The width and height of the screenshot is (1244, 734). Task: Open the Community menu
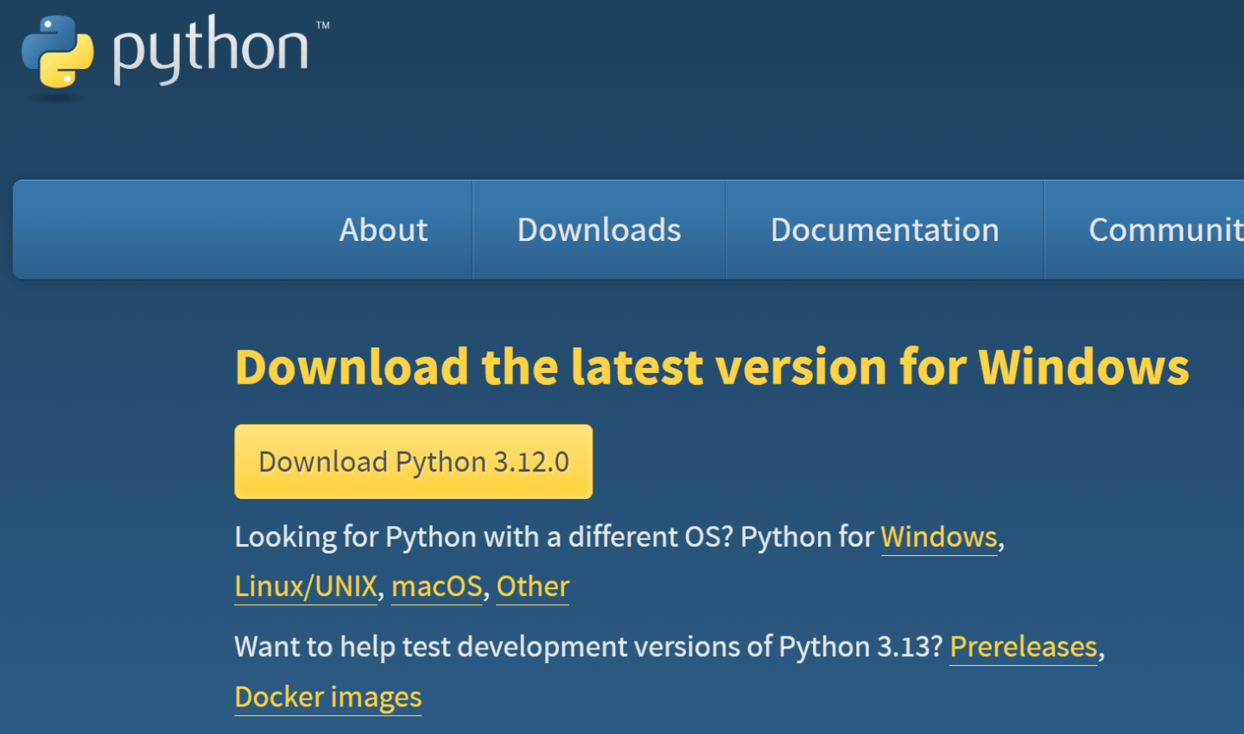[x=1165, y=230]
